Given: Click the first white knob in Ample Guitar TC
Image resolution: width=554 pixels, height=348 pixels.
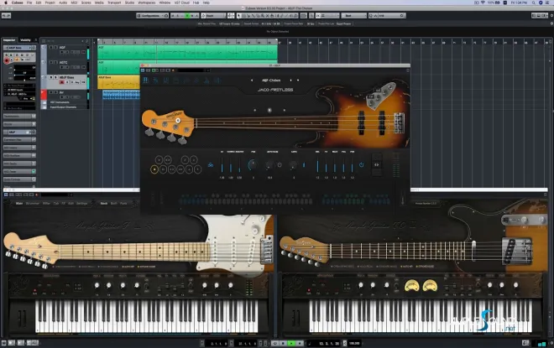Looking at the screenshot, I should (361, 285).
